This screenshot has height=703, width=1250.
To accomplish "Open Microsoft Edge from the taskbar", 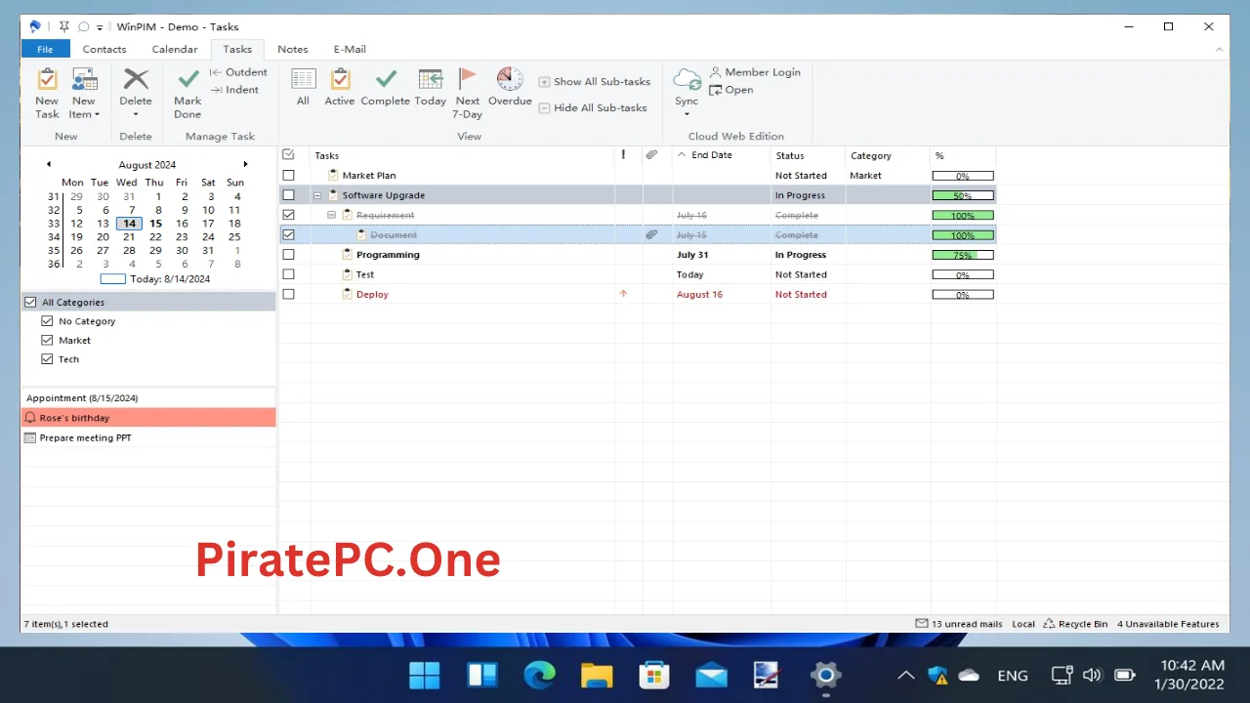I will (539, 675).
